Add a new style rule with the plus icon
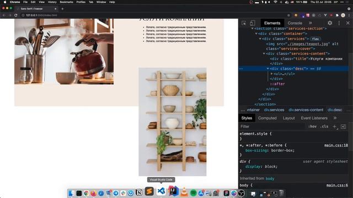The height and width of the screenshot is (198, 353). pos(335,127)
